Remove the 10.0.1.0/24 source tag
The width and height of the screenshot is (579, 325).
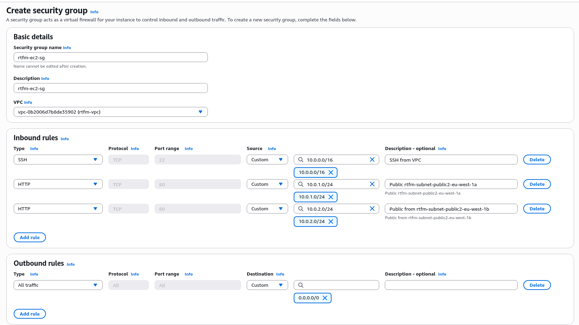pos(331,197)
